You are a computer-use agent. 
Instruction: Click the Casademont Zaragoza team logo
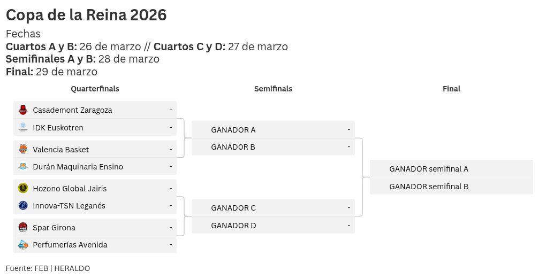22,110
